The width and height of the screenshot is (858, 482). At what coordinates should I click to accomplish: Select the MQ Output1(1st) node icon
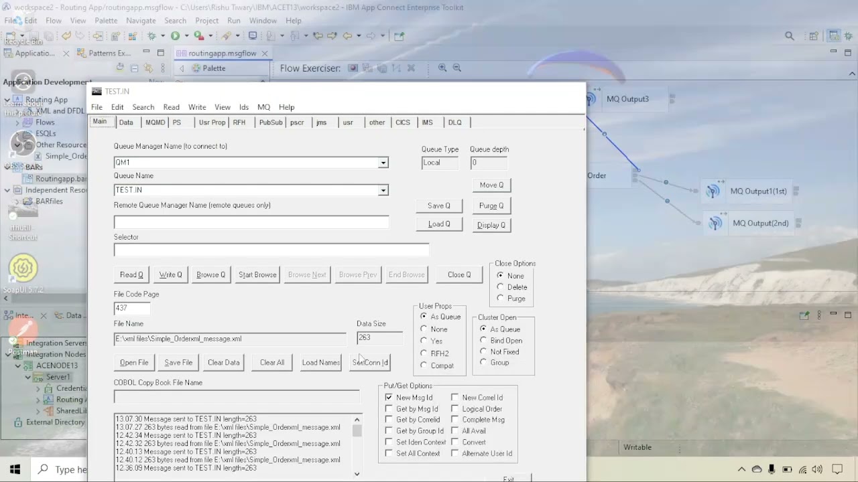[713, 191]
